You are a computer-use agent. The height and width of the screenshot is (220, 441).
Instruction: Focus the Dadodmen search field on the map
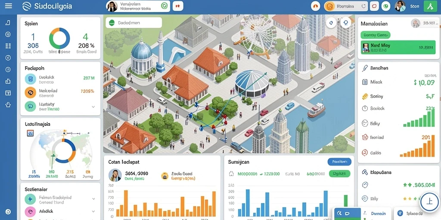pyautogui.click(x=134, y=23)
